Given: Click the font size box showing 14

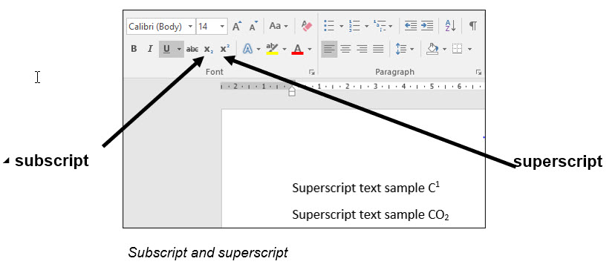Looking at the screenshot, I should (x=206, y=27).
